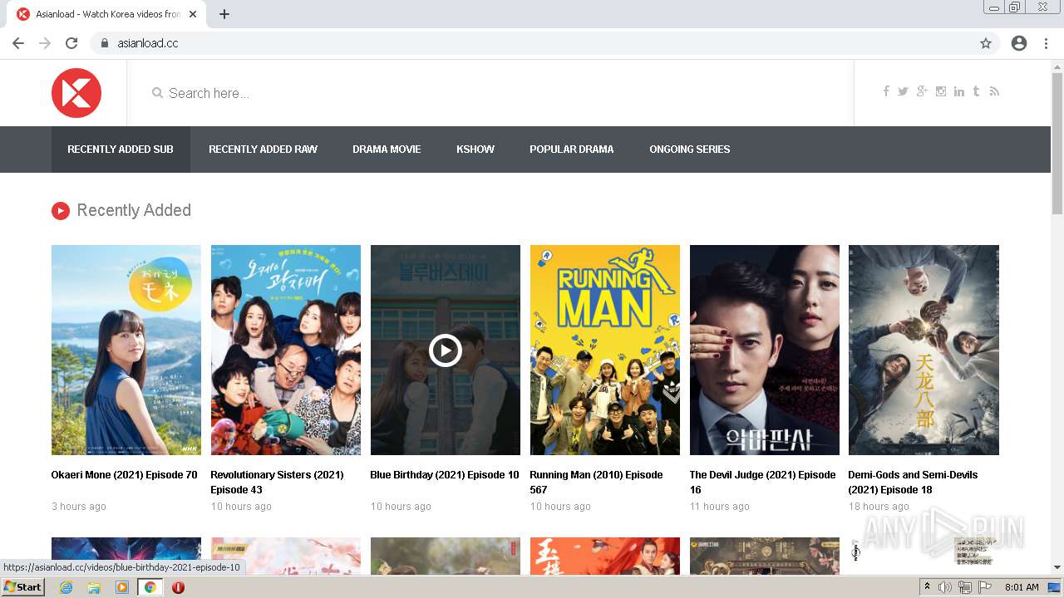The height and width of the screenshot is (598, 1064).
Task: Click Running Man poster thumbnail
Action: (605, 350)
